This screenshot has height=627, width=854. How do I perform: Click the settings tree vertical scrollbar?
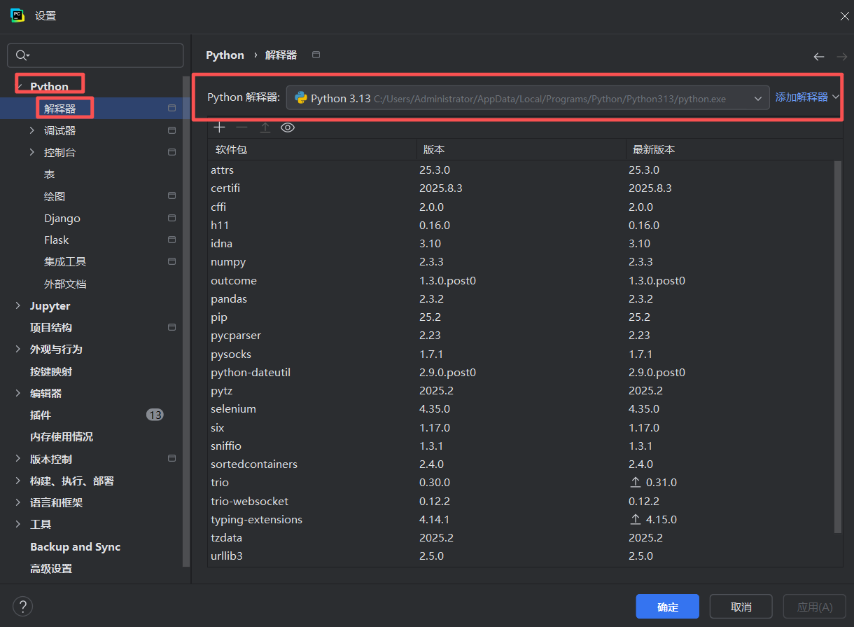[185, 322]
